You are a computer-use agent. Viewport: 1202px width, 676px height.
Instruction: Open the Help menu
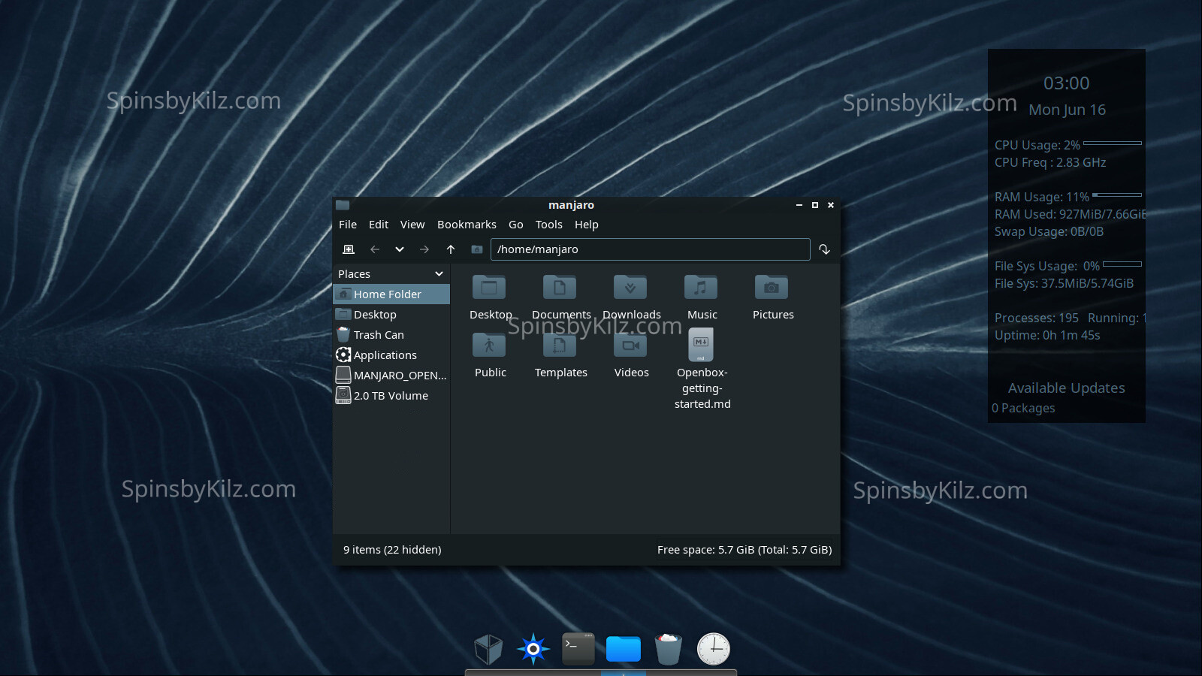coord(587,225)
